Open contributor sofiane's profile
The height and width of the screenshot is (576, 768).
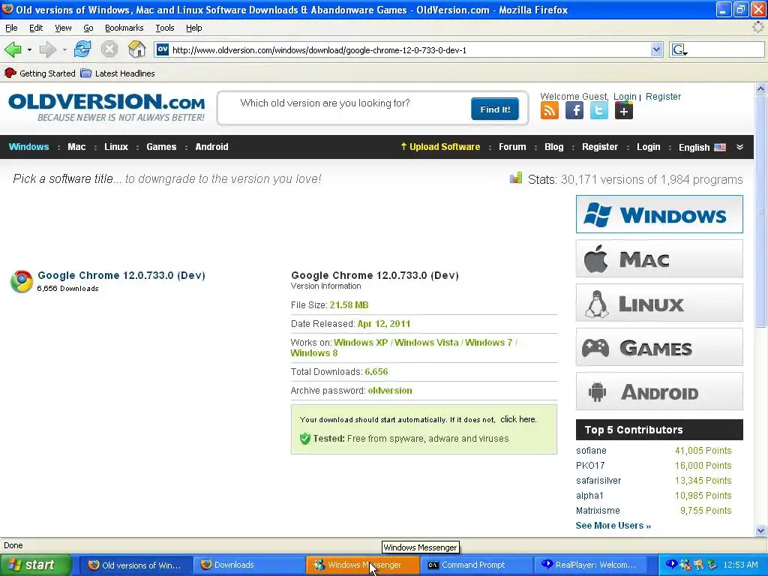point(591,451)
